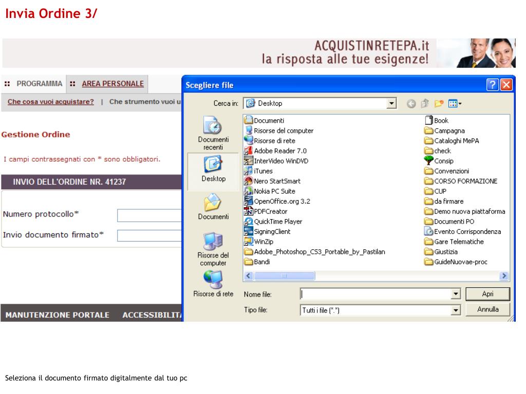Viewport: 526px width, 394px height.
Task: Select the WinZip shortcut
Action: click(x=259, y=242)
